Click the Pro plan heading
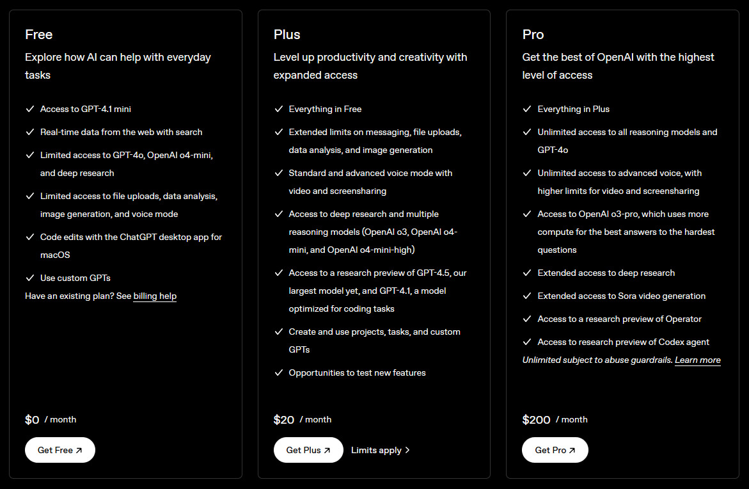Viewport: 749px width, 489px height. [x=533, y=35]
